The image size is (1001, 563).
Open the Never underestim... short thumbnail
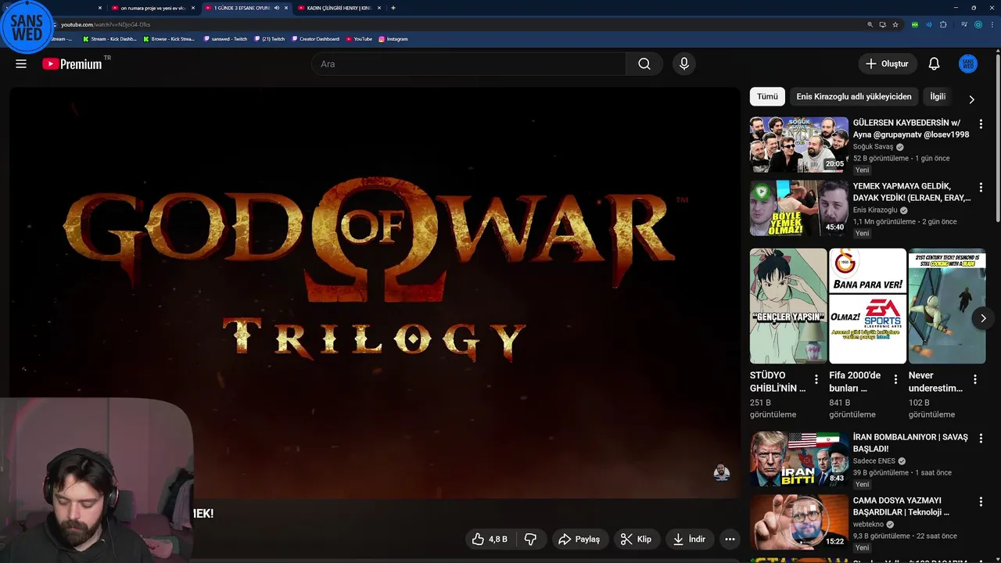click(x=947, y=306)
